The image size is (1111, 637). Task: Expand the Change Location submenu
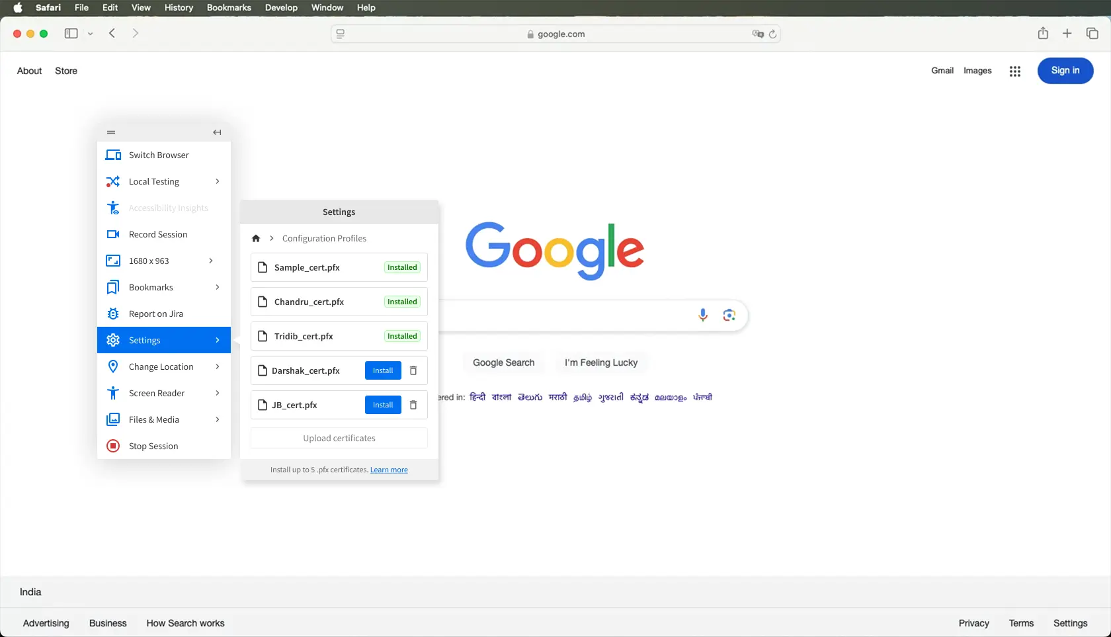[x=217, y=366]
